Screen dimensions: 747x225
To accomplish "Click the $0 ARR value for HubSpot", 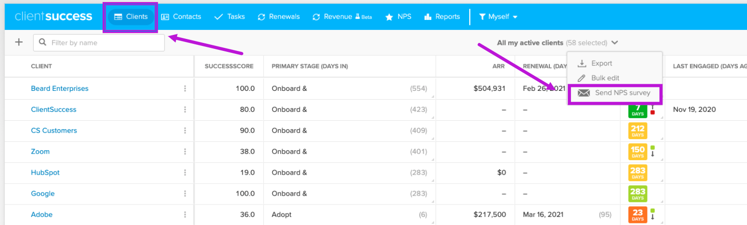I will pos(501,172).
